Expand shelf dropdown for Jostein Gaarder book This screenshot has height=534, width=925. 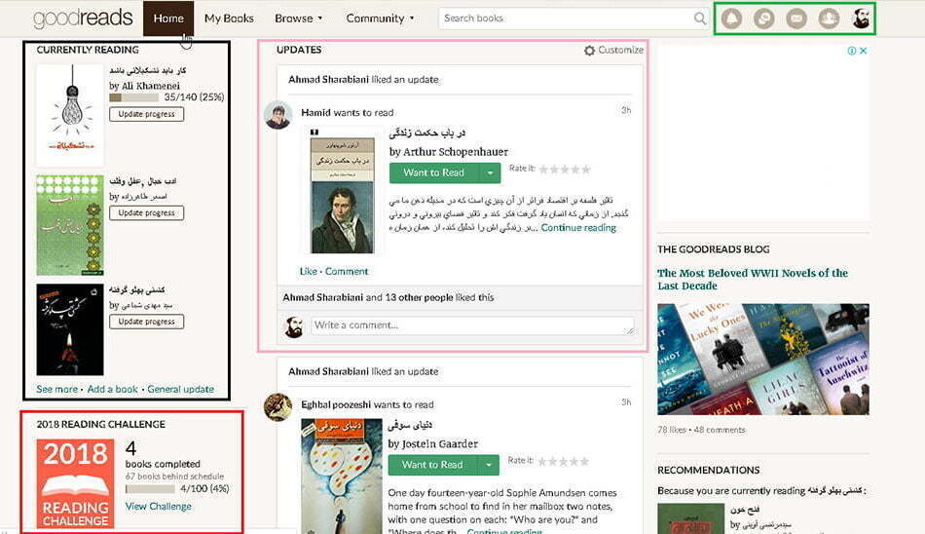489,465
